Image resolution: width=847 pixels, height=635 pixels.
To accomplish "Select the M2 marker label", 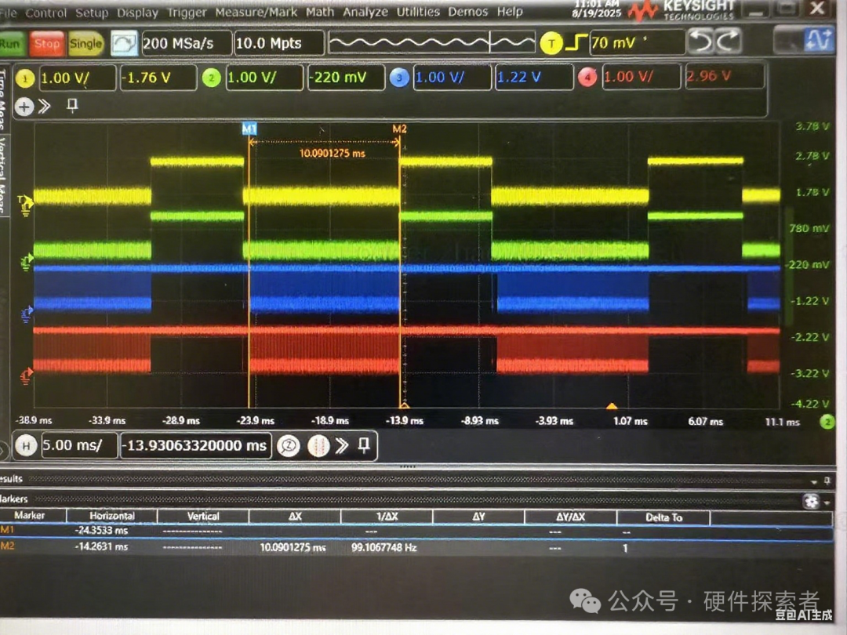I will point(400,129).
